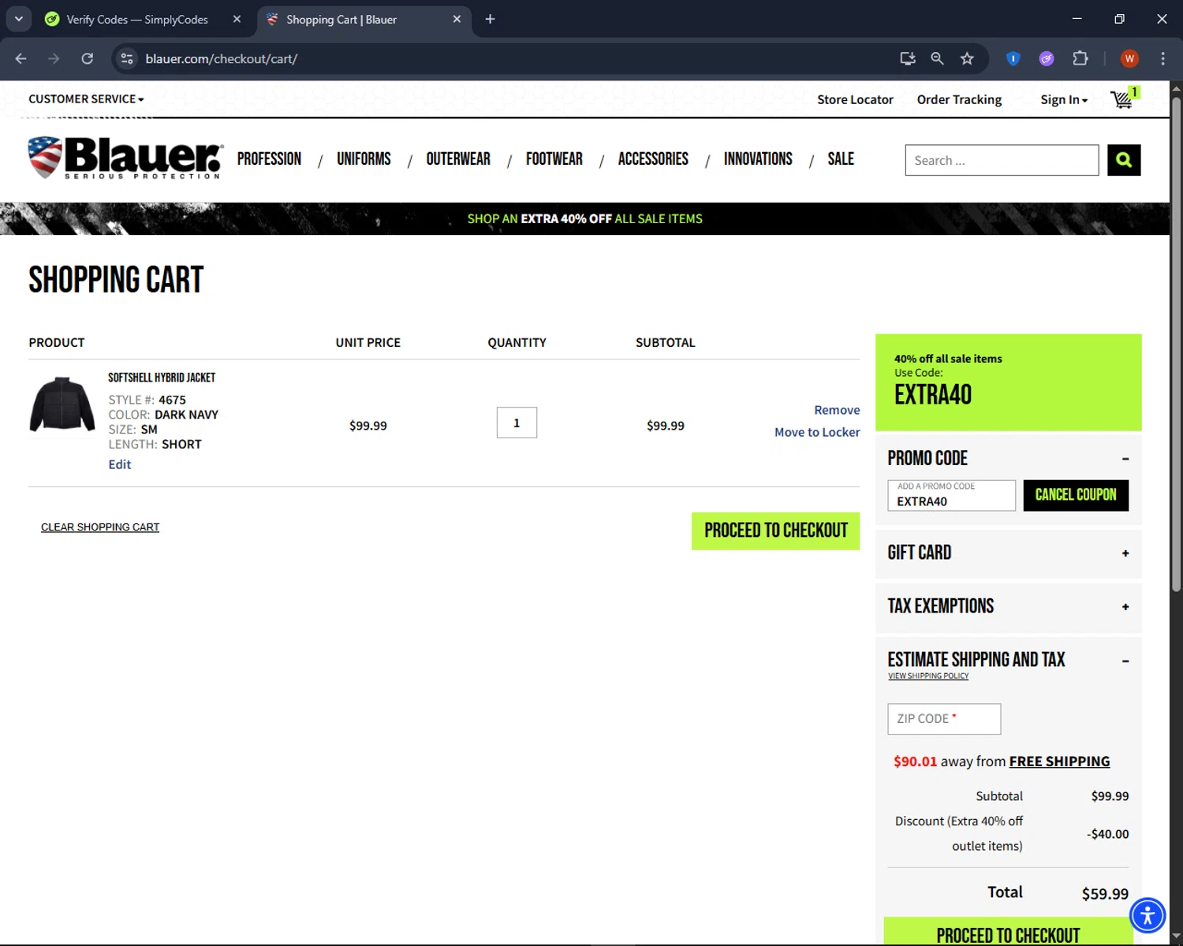Open the shopping cart icon in header
The height and width of the screenshot is (946, 1183).
(x=1123, y=99)
